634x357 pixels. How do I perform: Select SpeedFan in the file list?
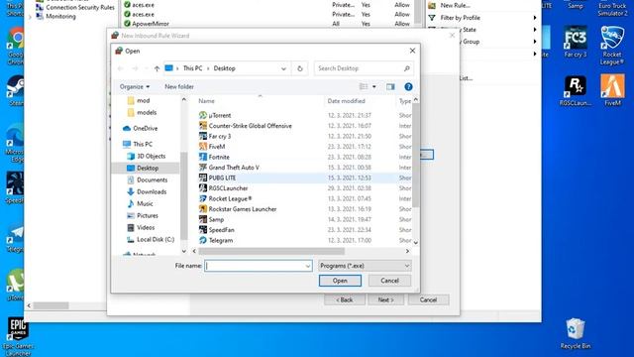[221, 230]
